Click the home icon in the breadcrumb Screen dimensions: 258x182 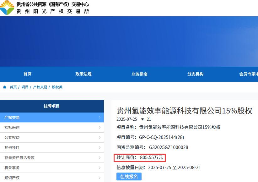[x=4, y=87]
